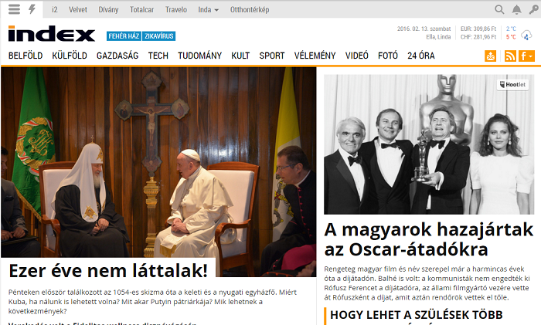
Task: Select the KÜLFÖLD section
Action: click(70, 56)
